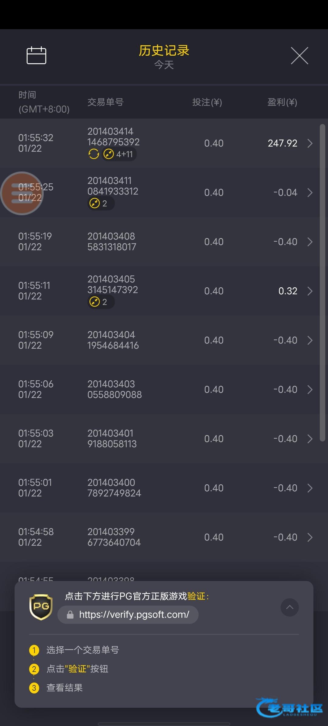Click the free-spin refresh icon on first record

94,154
